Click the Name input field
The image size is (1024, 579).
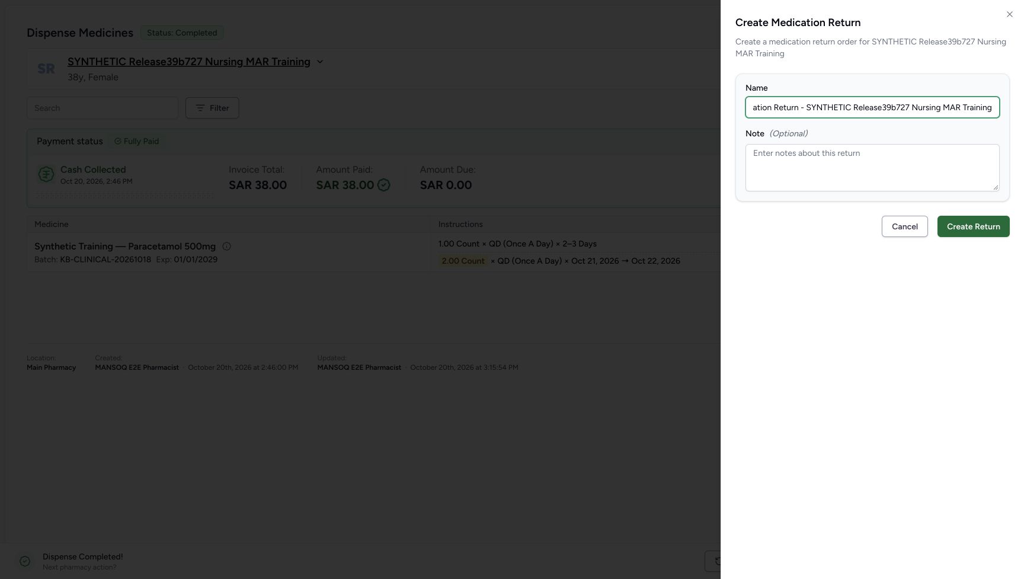pos(872,107)
